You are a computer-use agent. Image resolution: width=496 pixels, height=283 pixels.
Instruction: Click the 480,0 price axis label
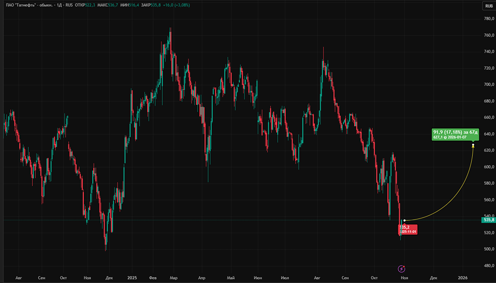489,266
